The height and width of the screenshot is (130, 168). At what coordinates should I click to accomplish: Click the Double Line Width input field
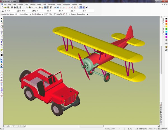point(16,14)
